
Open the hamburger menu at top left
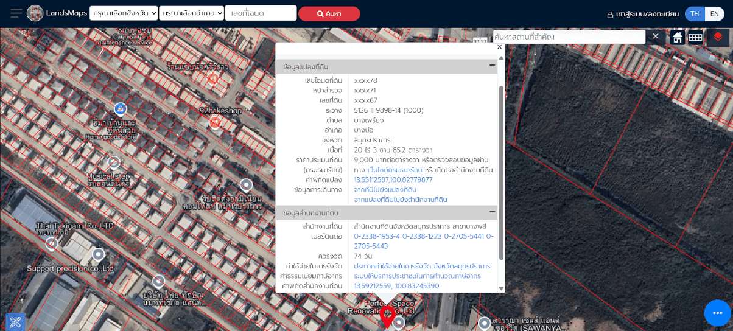(x=16, y=13)
